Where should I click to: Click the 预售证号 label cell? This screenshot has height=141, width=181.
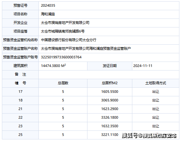21,5
